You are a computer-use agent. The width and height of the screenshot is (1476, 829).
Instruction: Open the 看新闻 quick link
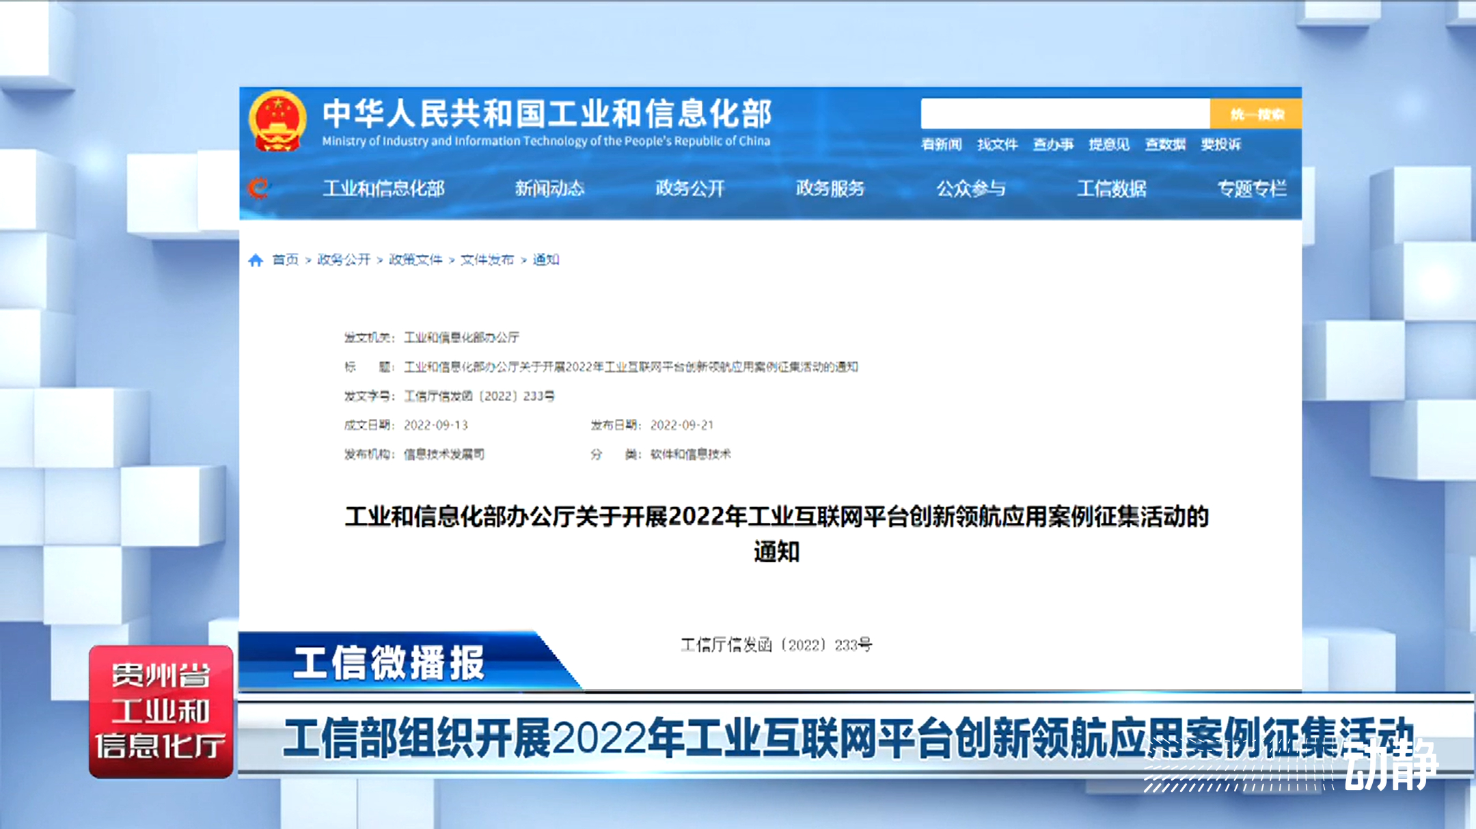click(x=941, y=144)
